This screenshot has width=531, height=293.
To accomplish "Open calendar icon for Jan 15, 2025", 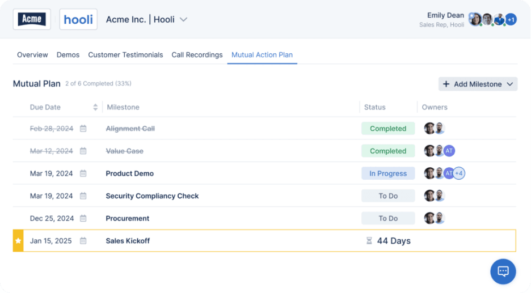I will (83, 240).
